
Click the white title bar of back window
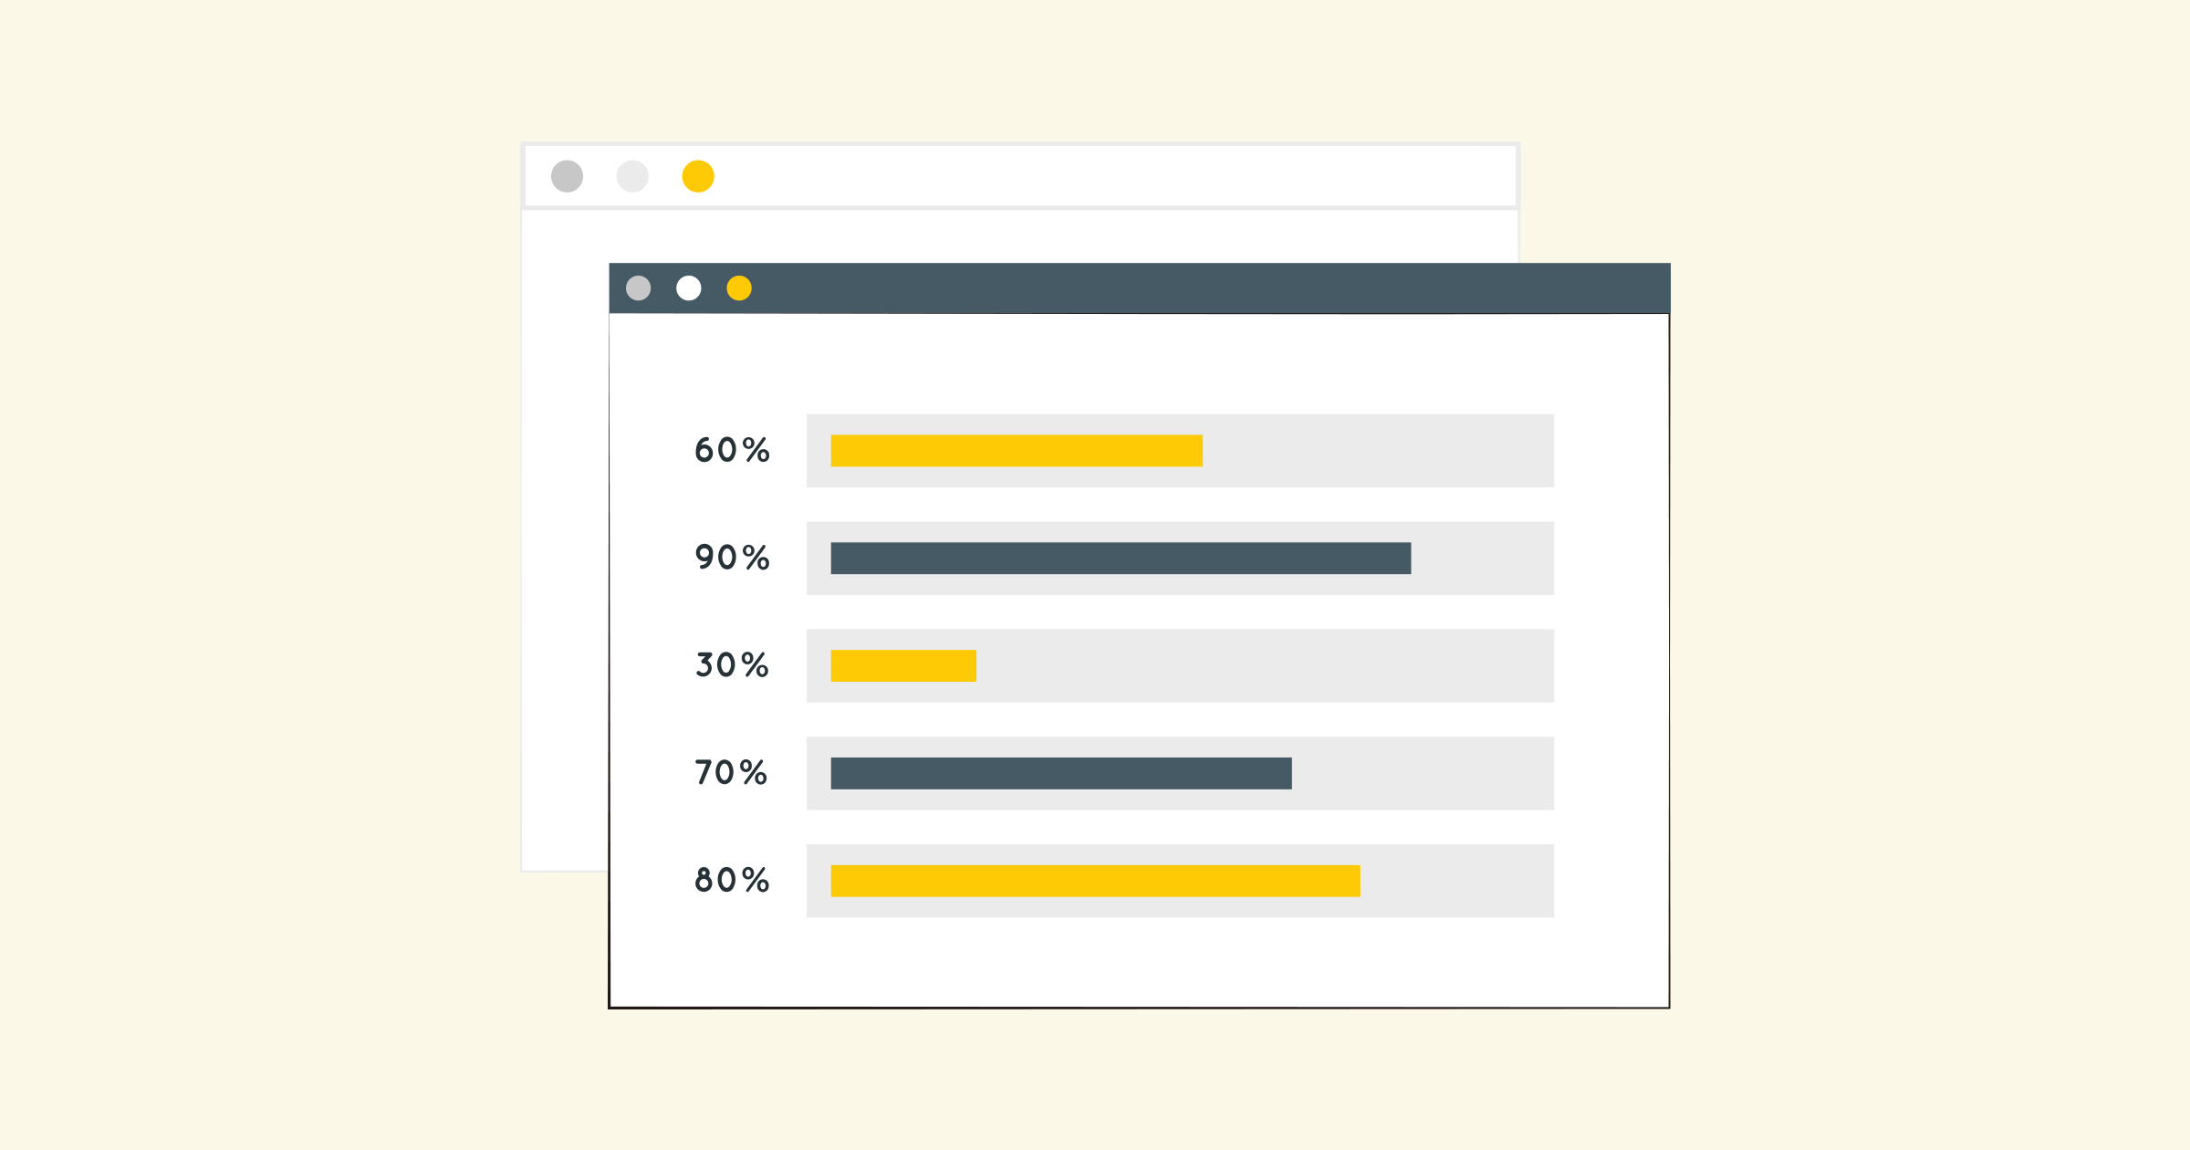point(1020,176)
